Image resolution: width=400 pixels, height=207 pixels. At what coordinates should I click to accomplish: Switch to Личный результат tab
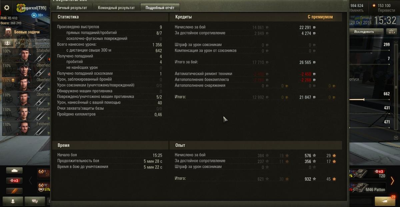pyautogui.click(x=72, y=7)
